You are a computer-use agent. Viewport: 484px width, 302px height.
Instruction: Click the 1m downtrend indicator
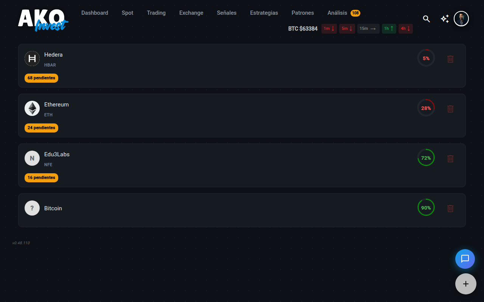click(329, 29)
